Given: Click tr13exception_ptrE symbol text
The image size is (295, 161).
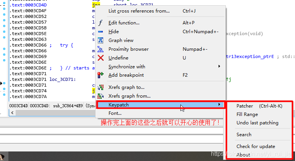Looking at the screenshot, I should (250, 56).
